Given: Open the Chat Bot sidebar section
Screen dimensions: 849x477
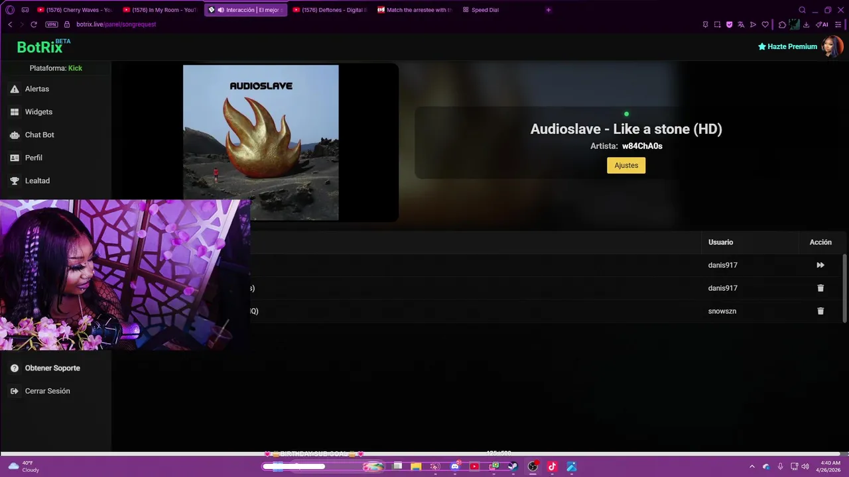Looking at the screenshot, I should (39, 134).
